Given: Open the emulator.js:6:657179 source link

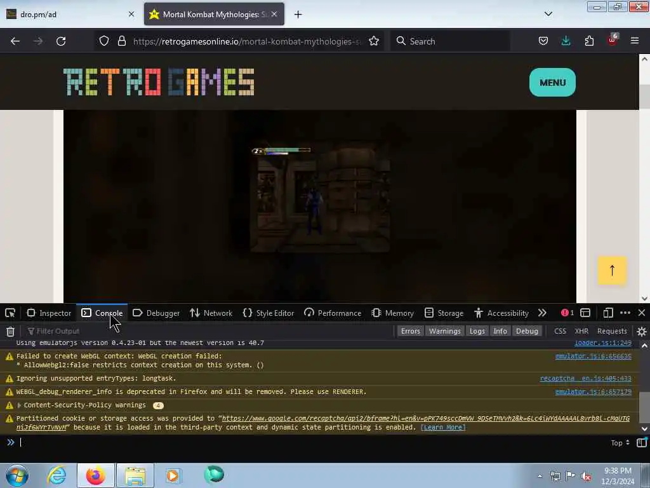Looking at the screenshot, I should 594,391.
